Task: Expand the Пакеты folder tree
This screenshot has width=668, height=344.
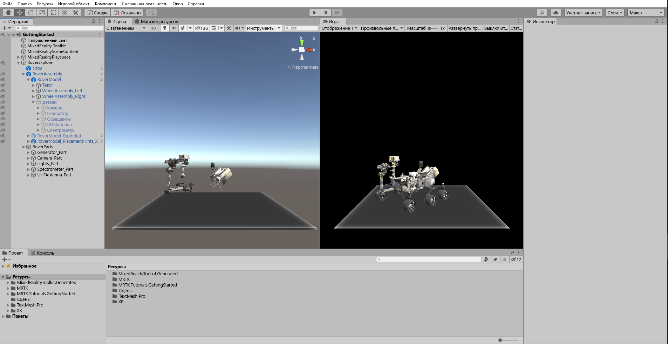Action: (3, 316)
